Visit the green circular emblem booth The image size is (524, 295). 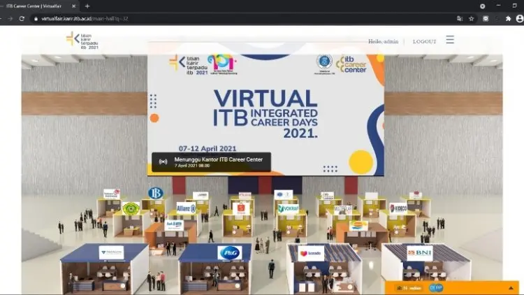coord(131,208)
